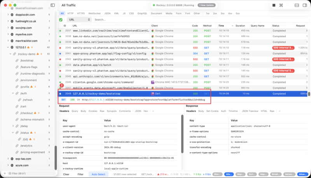Click the plus icon at sidebar bottom
The width and height of the screenshot is (311, 178).
[5, 173]
